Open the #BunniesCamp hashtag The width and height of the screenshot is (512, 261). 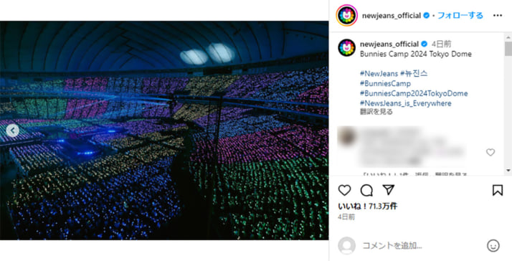pyautogui.click(x=385, y=84)
